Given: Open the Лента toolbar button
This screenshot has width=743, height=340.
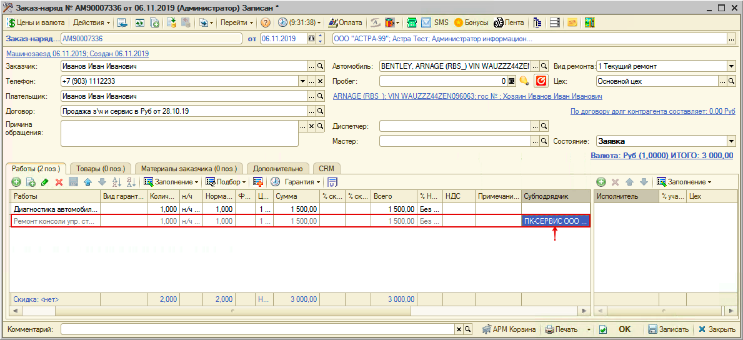Looking at the screenshot, I should [x=509, y=22].
